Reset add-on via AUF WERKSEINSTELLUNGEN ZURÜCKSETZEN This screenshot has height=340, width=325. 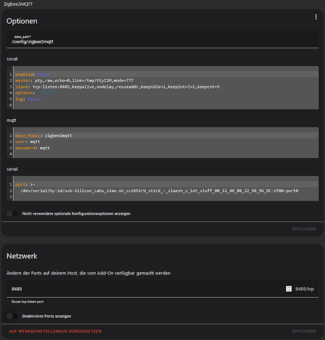click(55, 331)
